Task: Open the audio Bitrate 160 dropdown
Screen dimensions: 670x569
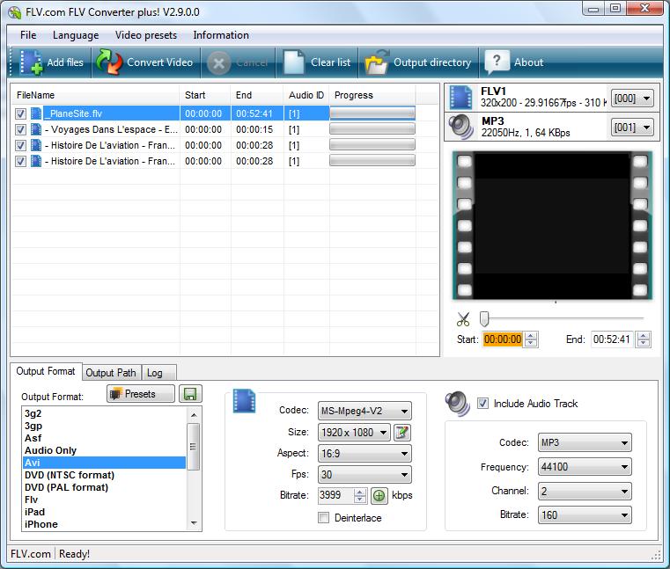Action: point(585,514)
